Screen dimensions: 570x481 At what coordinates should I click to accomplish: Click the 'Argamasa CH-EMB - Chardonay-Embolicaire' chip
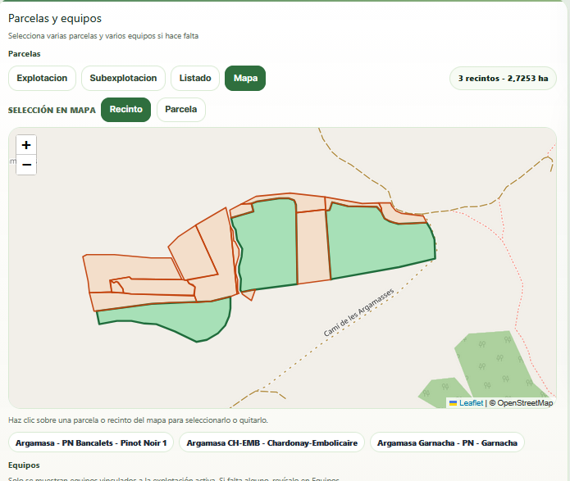pos(272,442)
